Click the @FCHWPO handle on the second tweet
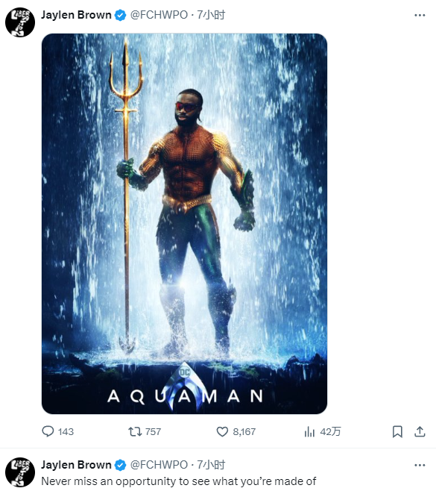This screenshot has height=494, width=436. pos(159,465)
